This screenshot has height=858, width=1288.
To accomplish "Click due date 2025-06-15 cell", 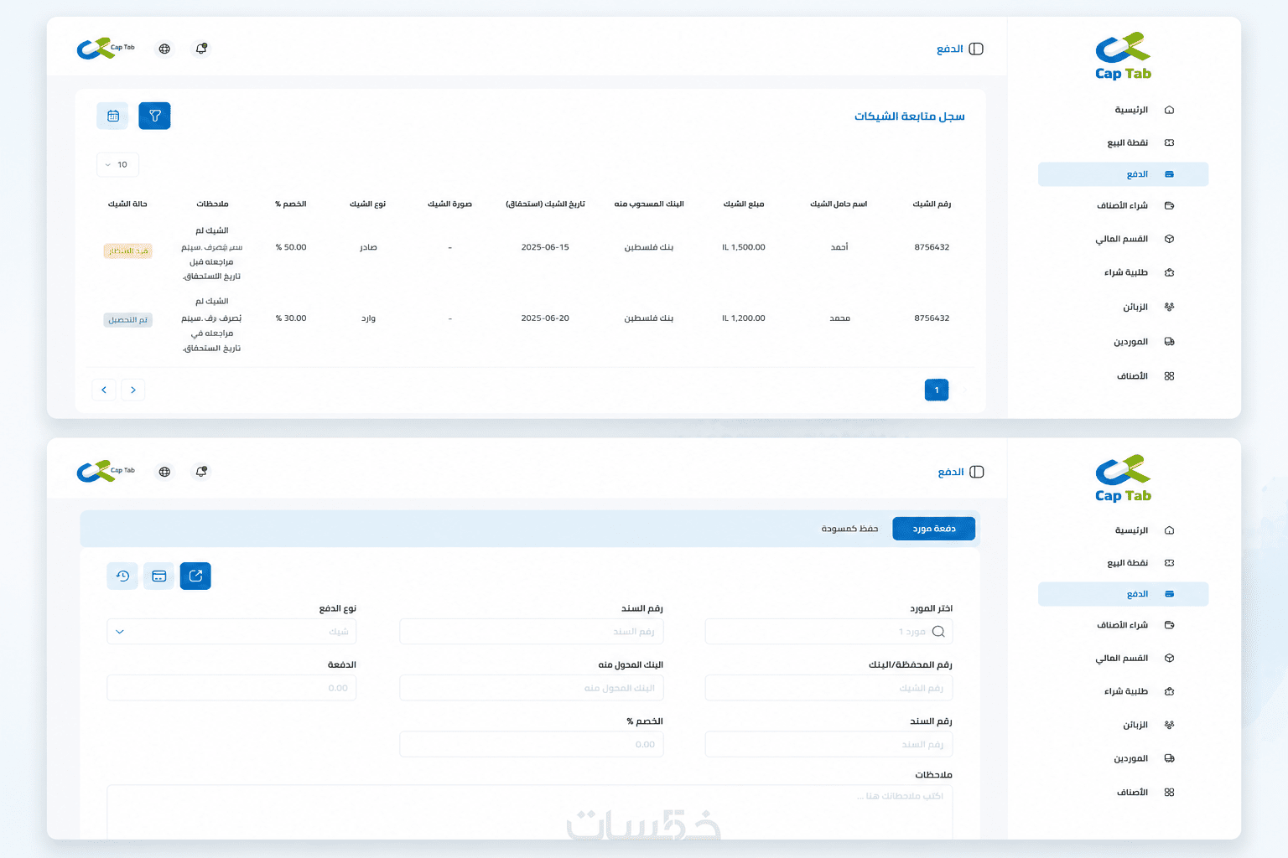I will point(545,247).
